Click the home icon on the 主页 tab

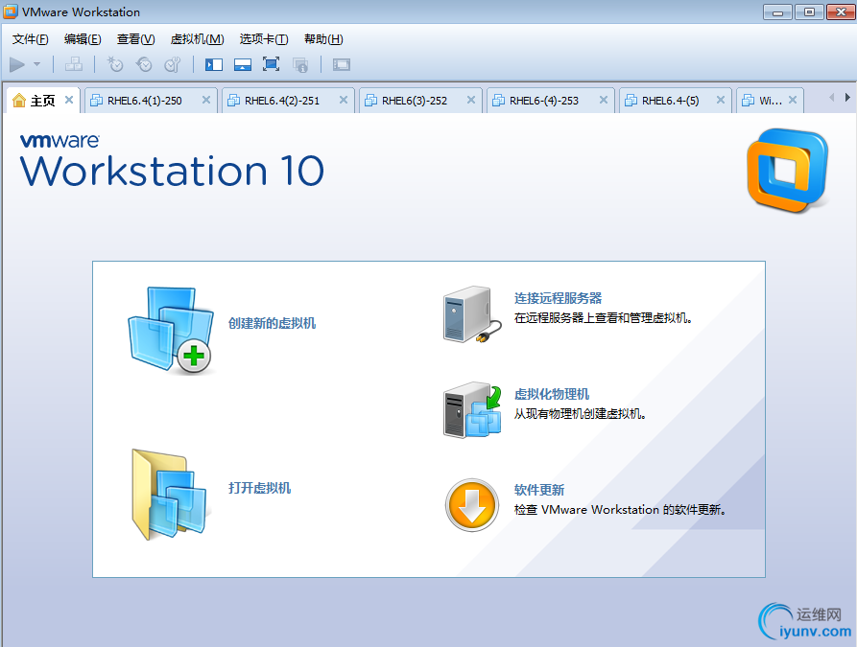point(19,101)
